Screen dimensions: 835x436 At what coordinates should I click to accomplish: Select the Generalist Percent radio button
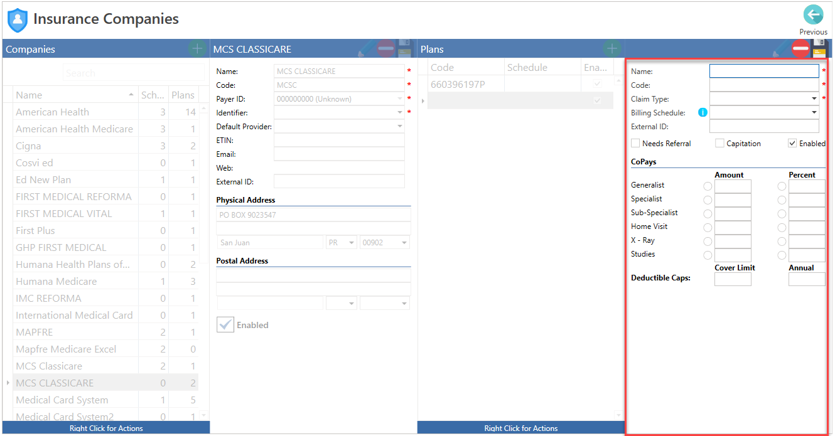(x=782, y=186)
